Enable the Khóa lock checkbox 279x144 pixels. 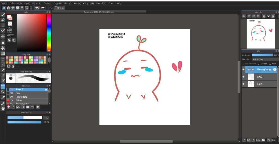click(270, 63)
